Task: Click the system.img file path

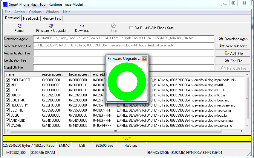Action: coord(175,121)
